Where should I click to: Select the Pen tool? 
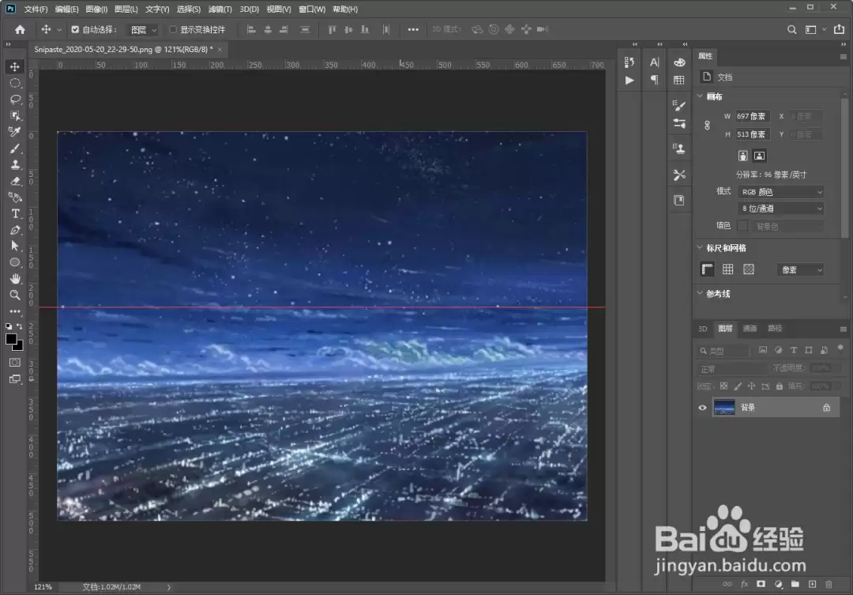click(15, 230)
